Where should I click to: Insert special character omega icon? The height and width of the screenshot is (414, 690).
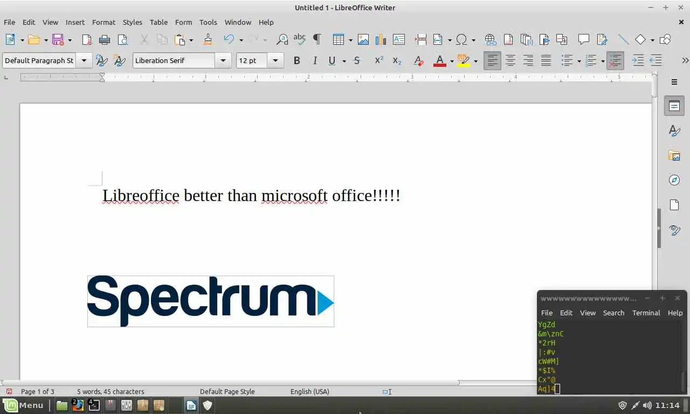coord(461,39)
